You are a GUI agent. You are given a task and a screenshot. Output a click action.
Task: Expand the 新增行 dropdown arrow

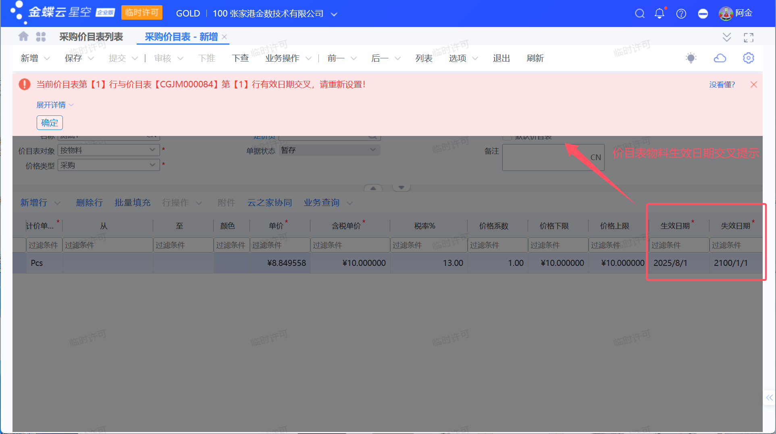coord(57,203)
